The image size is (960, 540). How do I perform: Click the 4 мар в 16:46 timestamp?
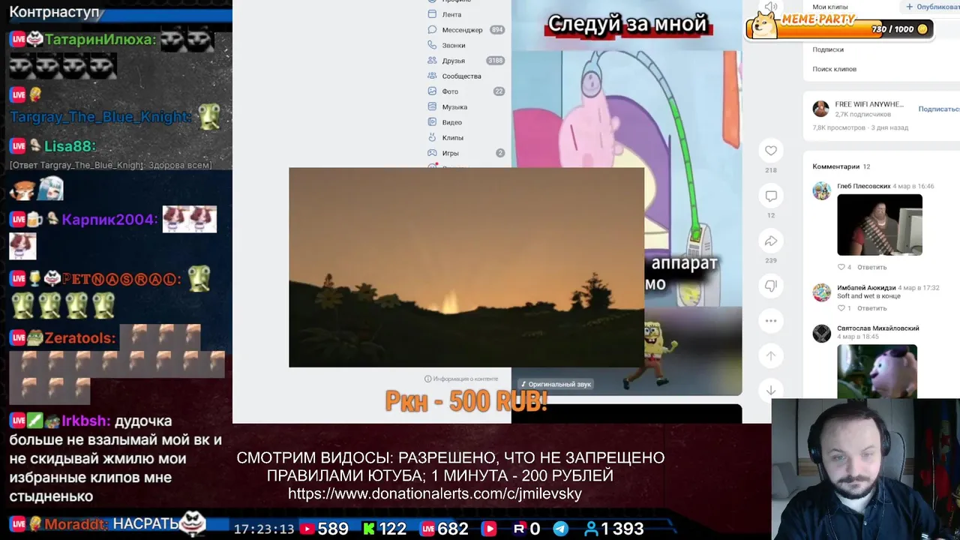[914, 186]
